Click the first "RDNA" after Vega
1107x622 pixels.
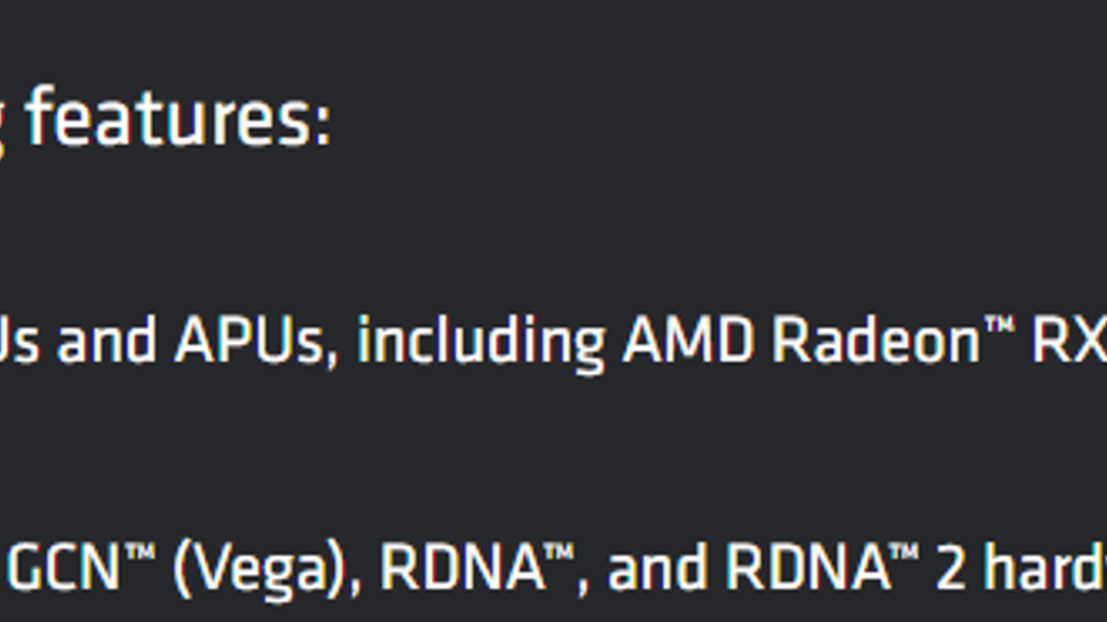[461, 568]
